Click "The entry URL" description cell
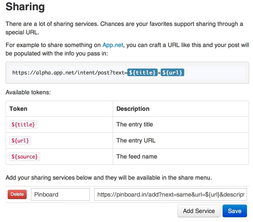The image size is (253, 222). tap(137, 141)
